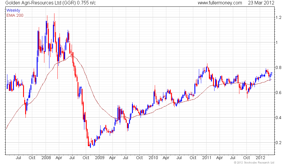
Task: Click the Oct 2011 time axis label
Action: (246, 158)
